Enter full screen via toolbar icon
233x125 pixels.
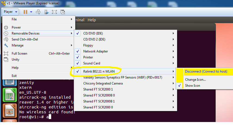tap(54, 12)
